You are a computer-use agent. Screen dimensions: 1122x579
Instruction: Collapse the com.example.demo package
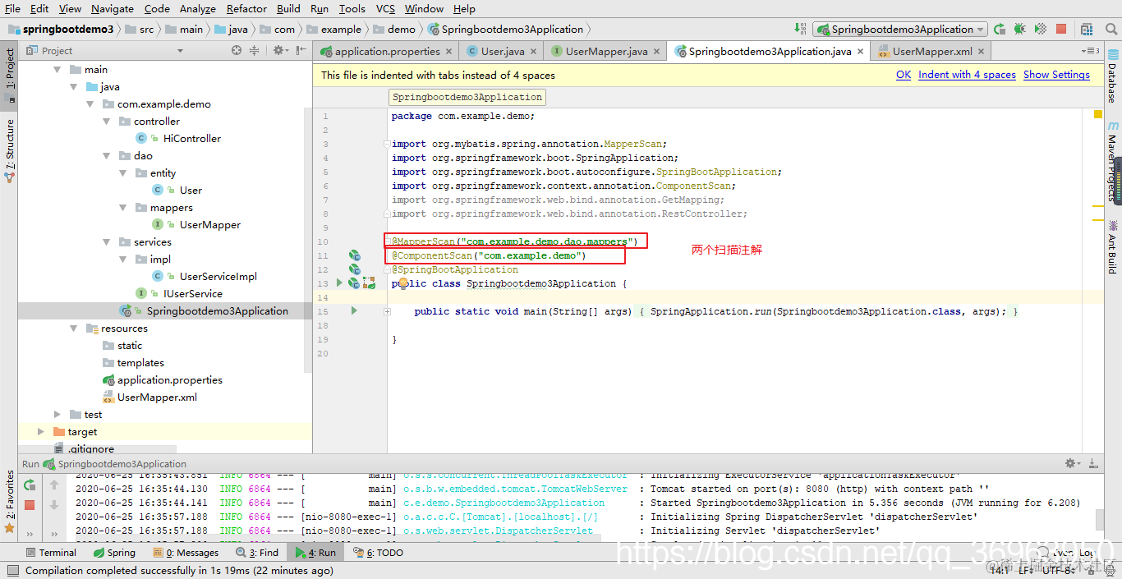(x=91, y=104)
